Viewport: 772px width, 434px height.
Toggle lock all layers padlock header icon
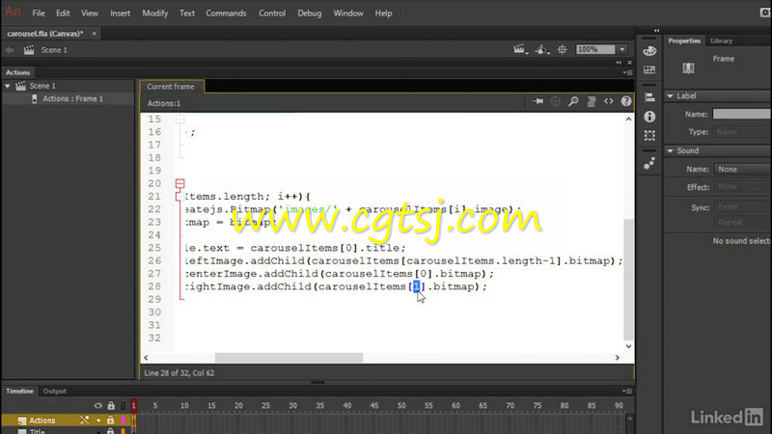tap(111, 405)
